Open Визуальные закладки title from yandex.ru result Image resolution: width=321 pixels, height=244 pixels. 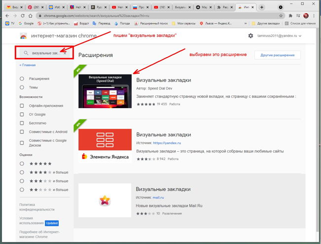coord(163,135)
